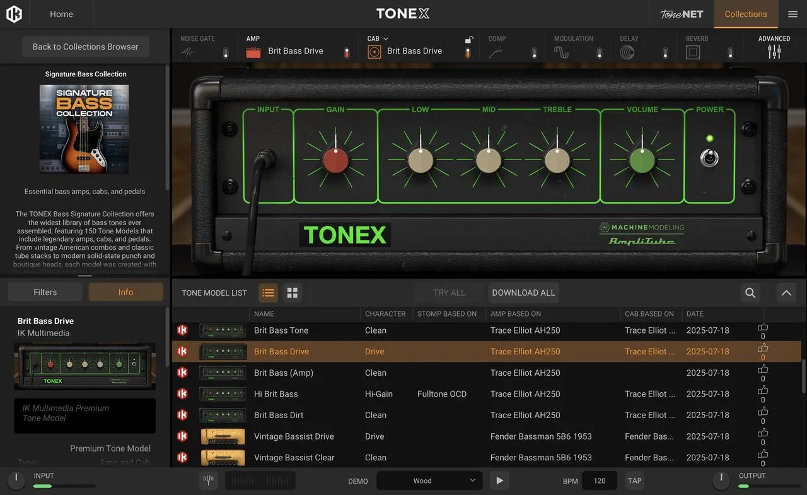Switch tone model list to grid view
This screenshot has width=807, height=495.
pyautogui.click(x=292, y=293)
